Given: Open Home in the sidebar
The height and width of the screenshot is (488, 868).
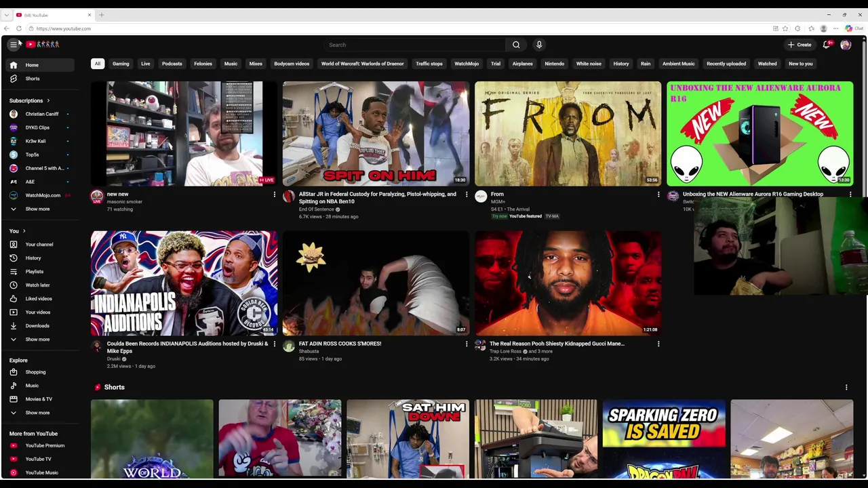Looking at the screenshot, I should [41, 65].
